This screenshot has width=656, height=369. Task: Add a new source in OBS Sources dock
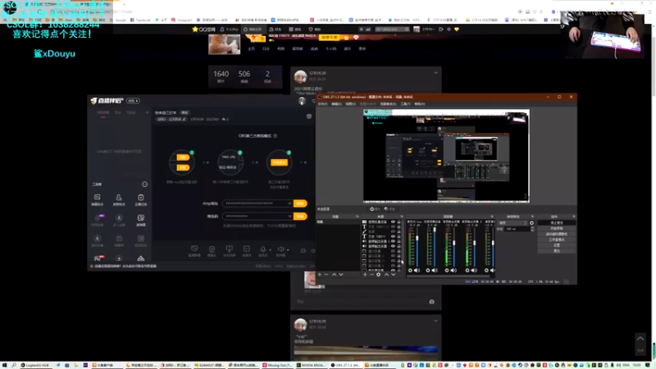click(365, 275)
